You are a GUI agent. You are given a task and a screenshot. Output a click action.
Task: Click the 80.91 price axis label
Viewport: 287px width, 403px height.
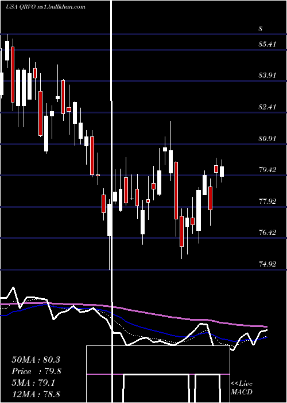[267, 139]
